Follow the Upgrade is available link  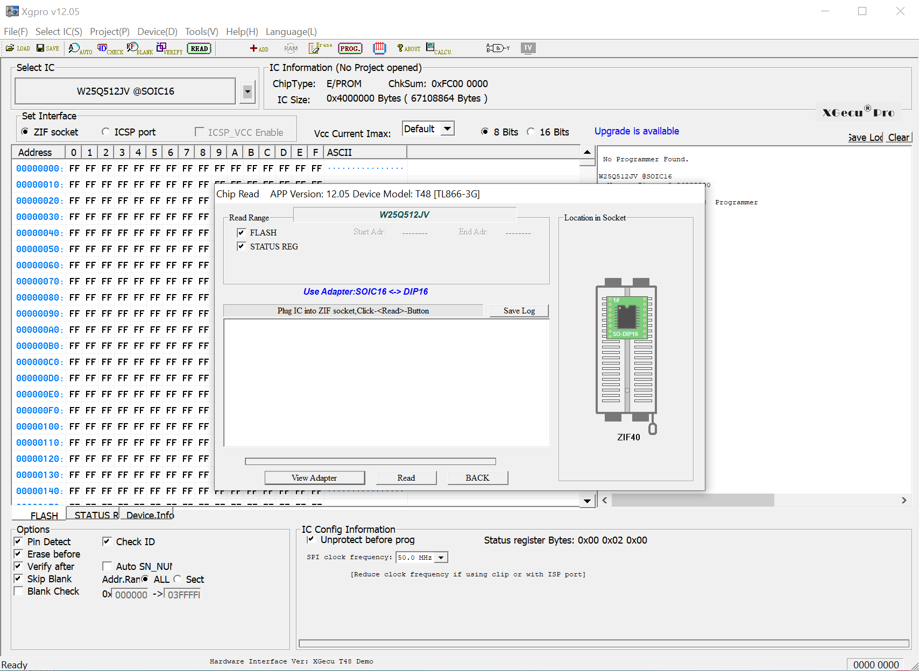pos(637,131)
